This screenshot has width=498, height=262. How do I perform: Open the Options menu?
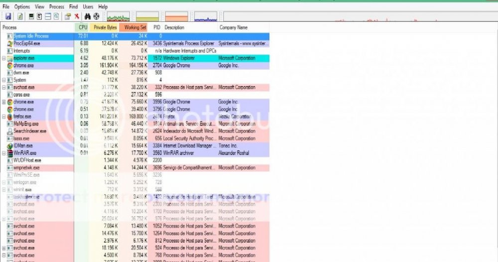point(22,7)
